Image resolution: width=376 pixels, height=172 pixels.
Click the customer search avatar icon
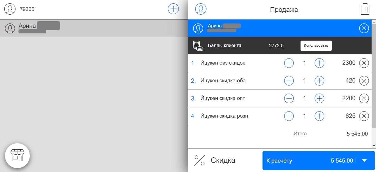click(x=10, y=9)
